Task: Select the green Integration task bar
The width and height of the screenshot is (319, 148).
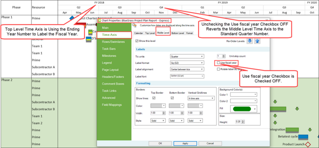Action: point(292,130)
